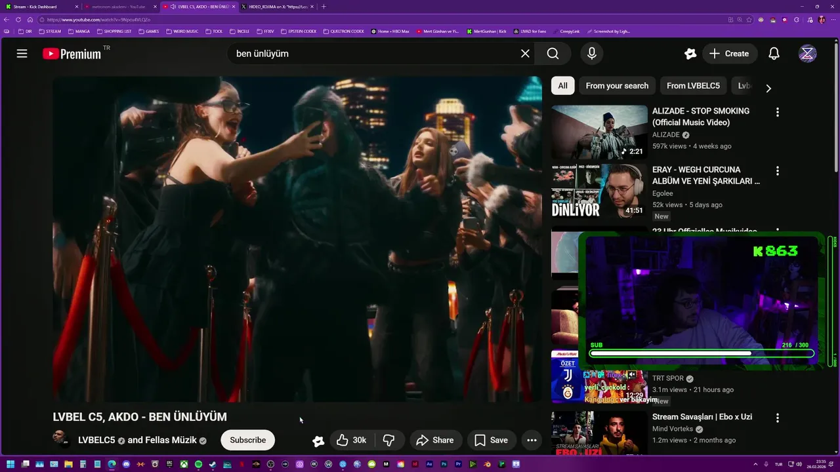Click the video player to pause playback

coord(297,239)
